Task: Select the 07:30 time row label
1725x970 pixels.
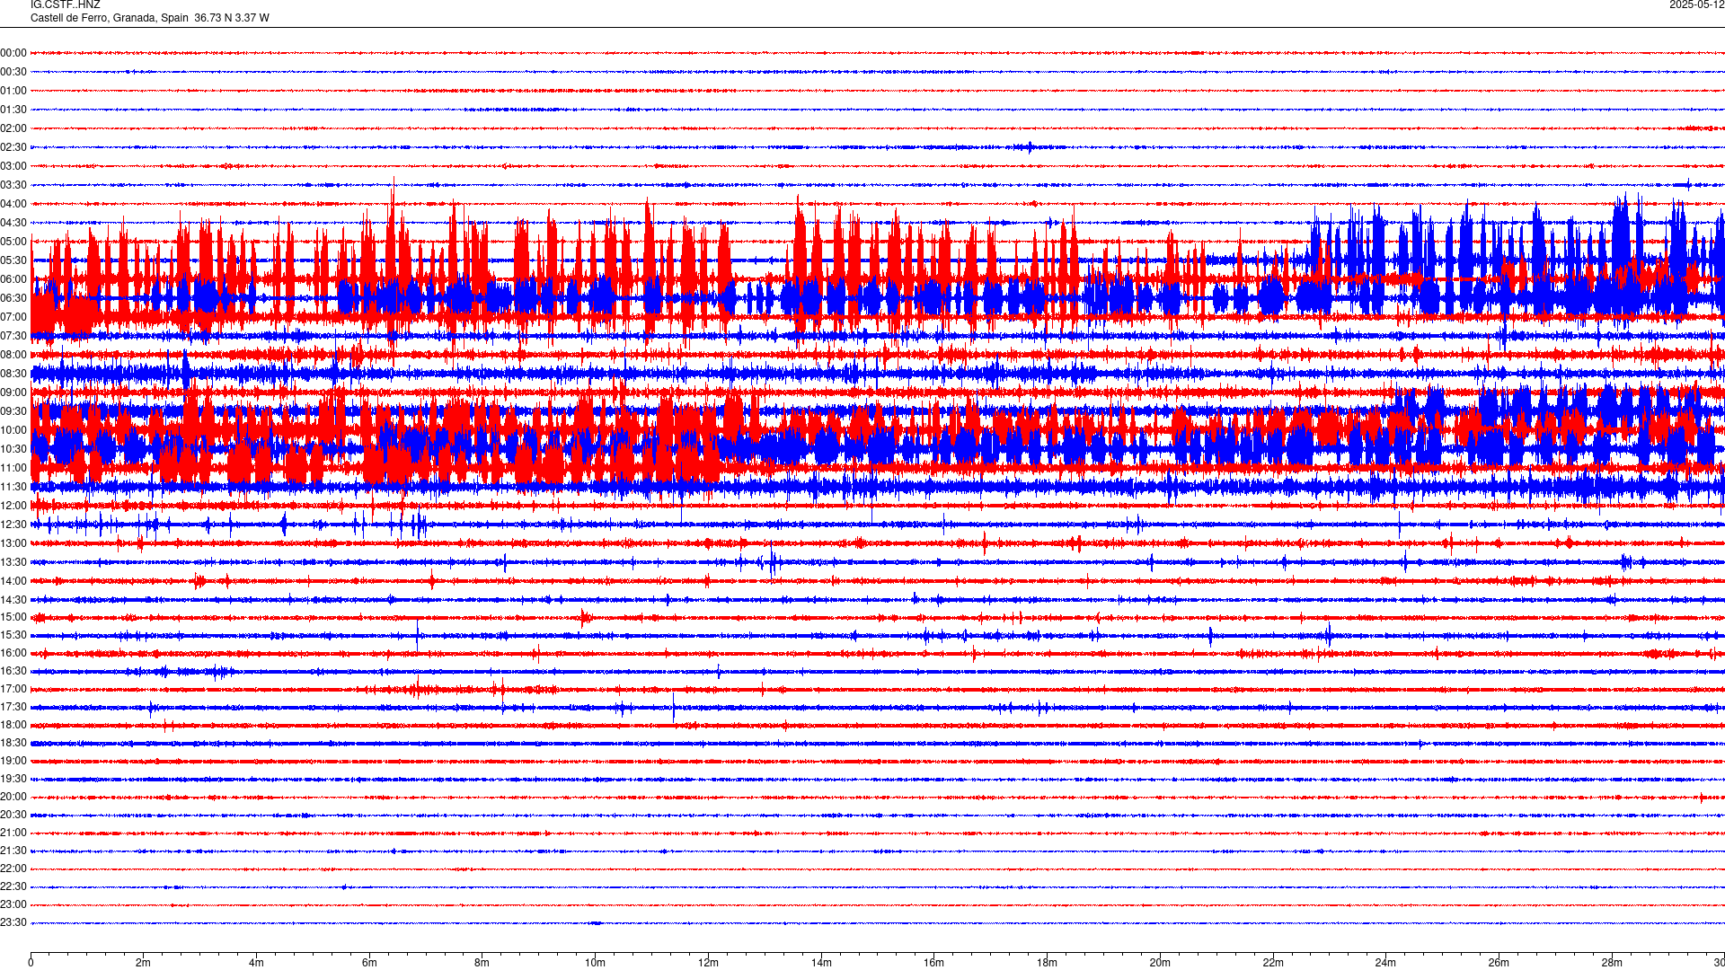Action: [x=13, y=336]
